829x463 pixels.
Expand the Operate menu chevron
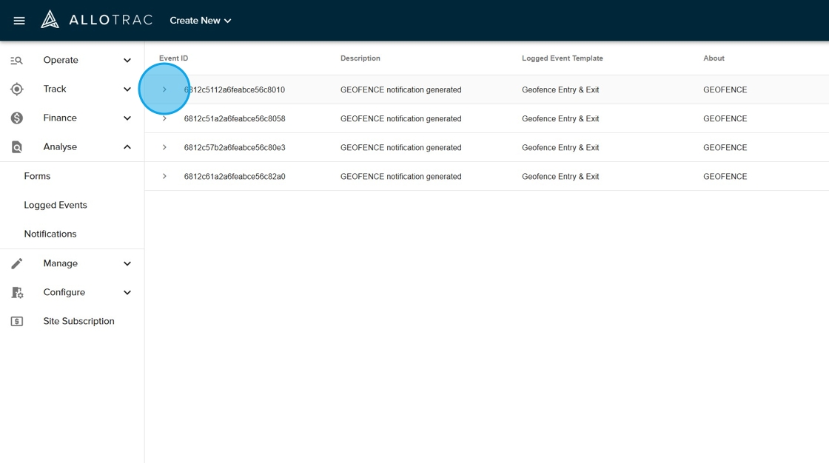point(127,61)
